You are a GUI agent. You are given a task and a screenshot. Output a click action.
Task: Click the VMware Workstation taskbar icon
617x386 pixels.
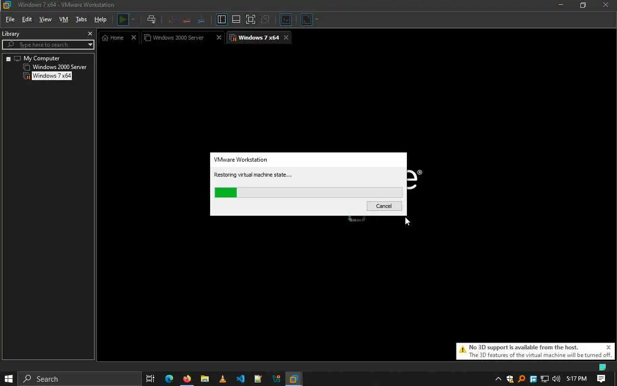point(294,379)
